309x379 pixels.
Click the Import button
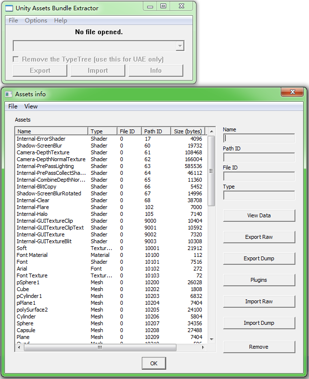point(97,71)
